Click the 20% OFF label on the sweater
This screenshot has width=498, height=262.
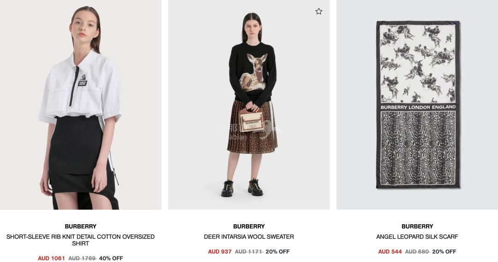click(x=278, y=251)
